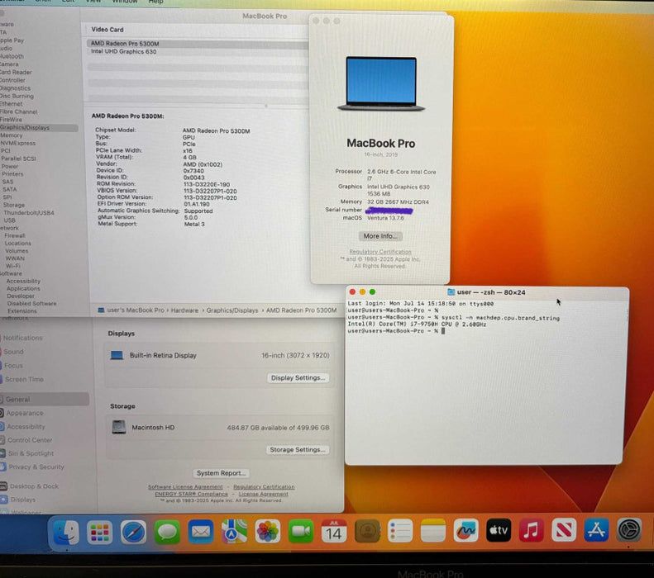Open Finder from the Dock
The height and width of the screenshot is (578, 654).
pyautogui.click(x=66, y=533)
